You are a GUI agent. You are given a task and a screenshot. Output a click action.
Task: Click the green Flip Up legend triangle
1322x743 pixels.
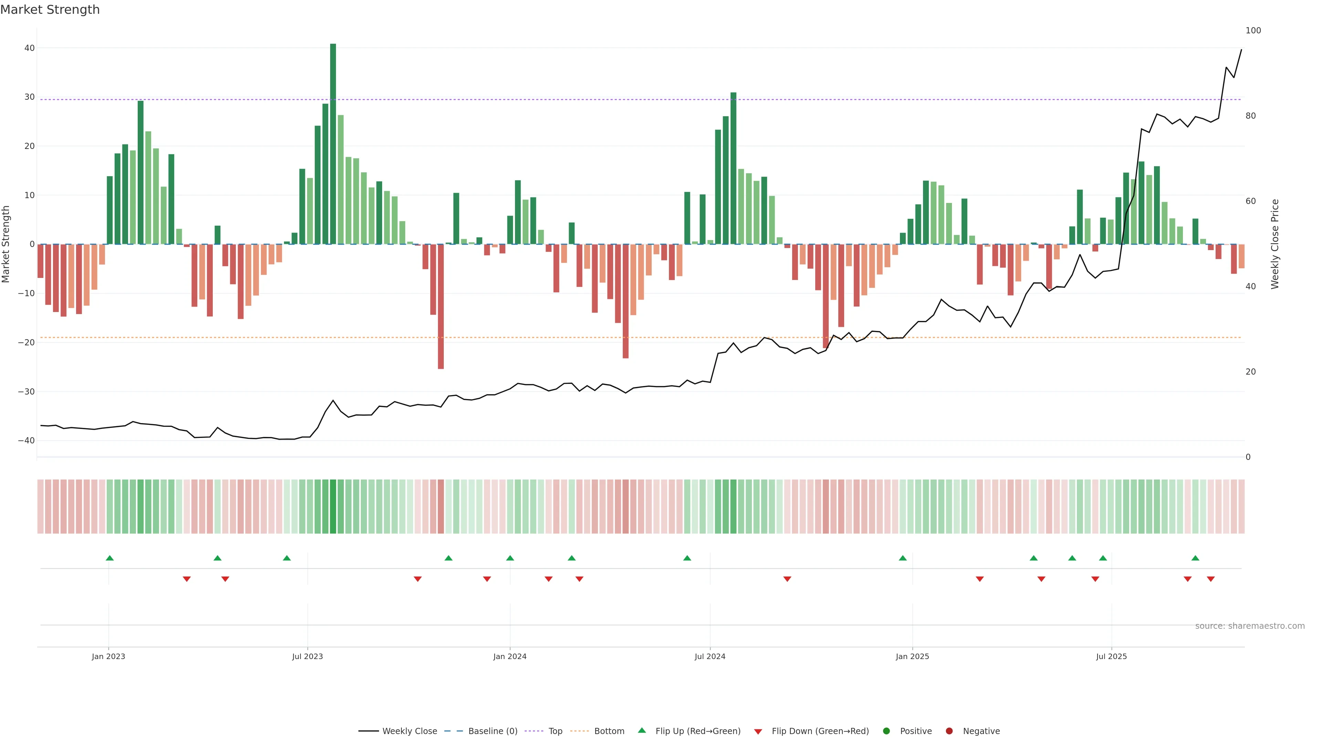click(x=641, y=730)
